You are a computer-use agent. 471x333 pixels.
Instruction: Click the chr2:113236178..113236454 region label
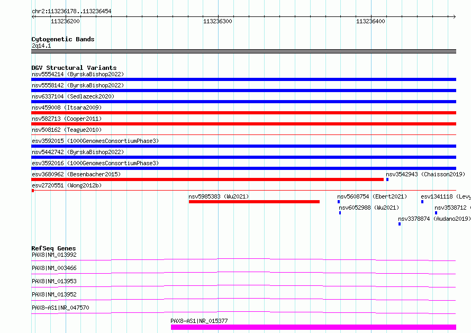[71, 12]
